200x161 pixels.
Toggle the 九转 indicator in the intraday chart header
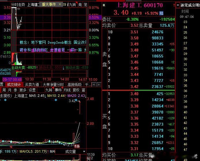tap(72, 5)
